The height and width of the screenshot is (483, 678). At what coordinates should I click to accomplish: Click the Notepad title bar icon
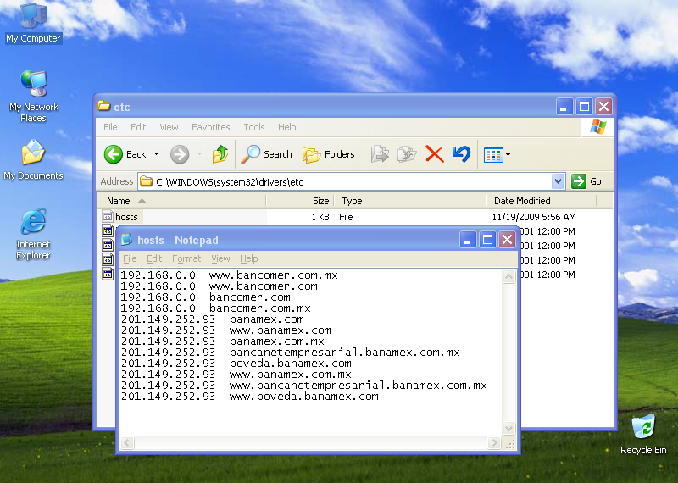click(126, 240)
